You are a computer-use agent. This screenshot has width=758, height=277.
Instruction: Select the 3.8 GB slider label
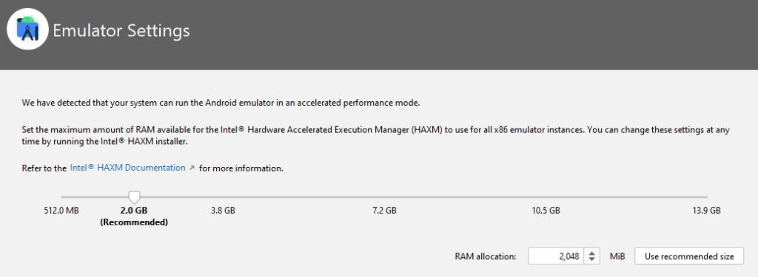pos(224,211)
